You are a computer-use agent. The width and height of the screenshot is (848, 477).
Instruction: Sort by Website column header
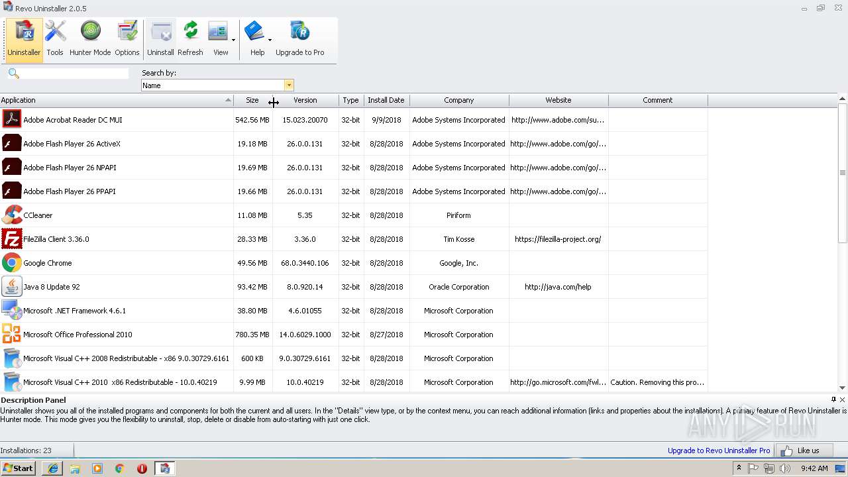pyautogui.click(x=558, y=100)
